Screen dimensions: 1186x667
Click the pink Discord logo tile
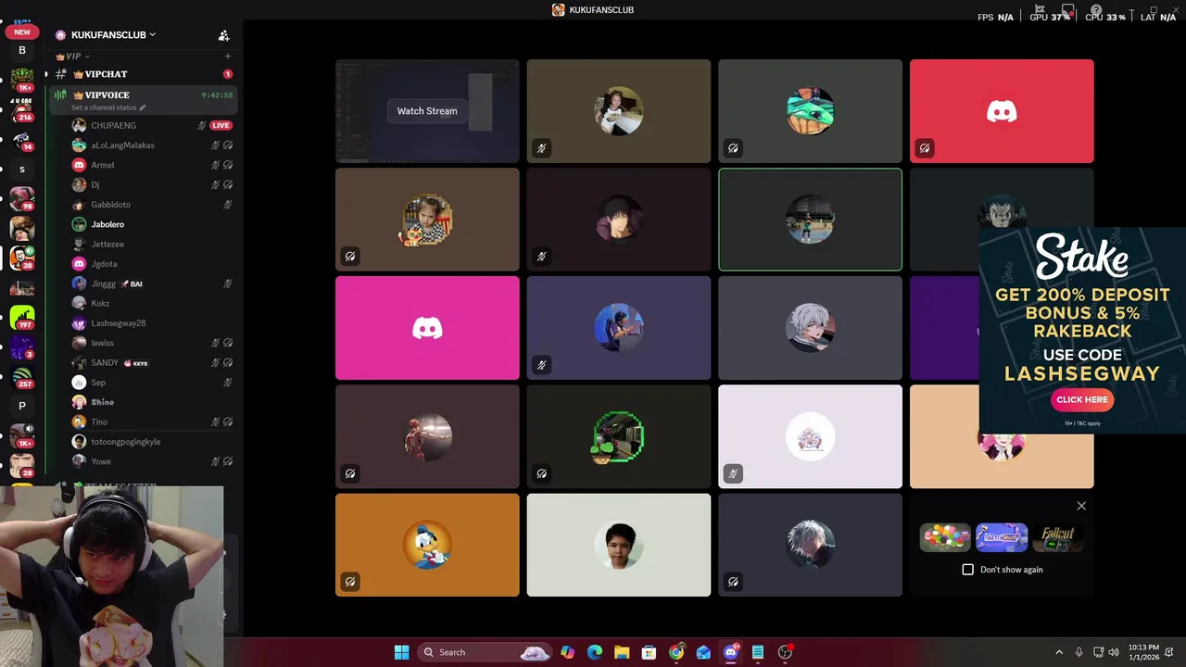(427, 328)
